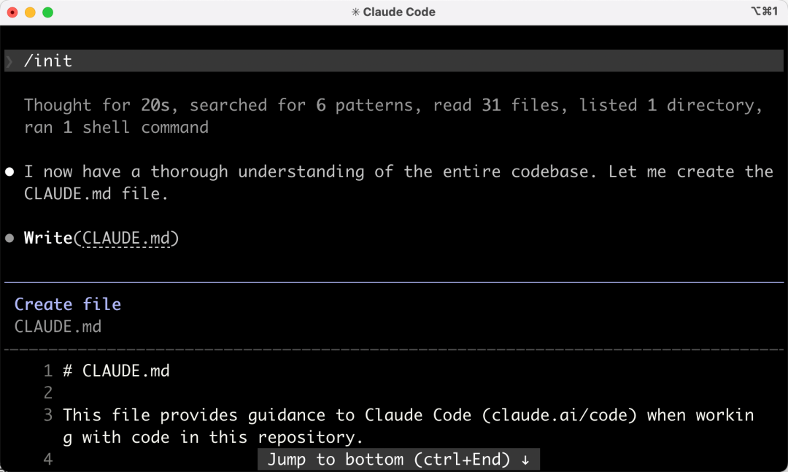Image resolution: width=788 pixels, height=472 pixels.
Task: Click the CLAUDE.md filename under Create file
Action: (x=58, y=327)
